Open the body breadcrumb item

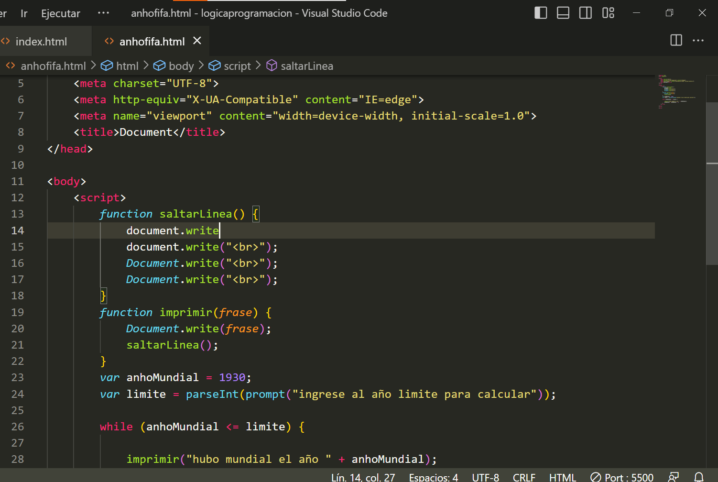tap(181, 66)
